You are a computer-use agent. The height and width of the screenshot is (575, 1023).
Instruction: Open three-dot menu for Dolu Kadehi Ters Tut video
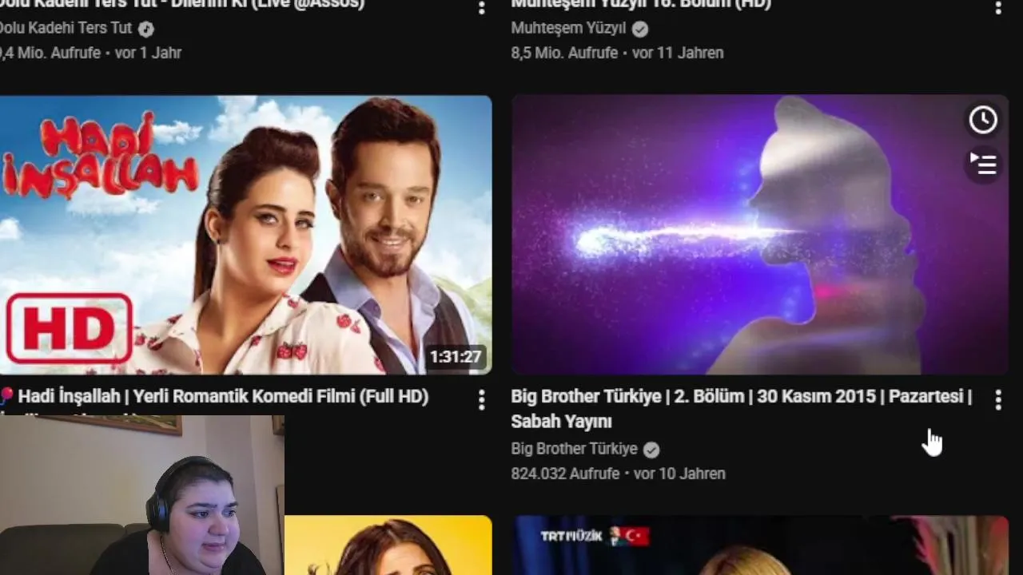click(481, 7)
